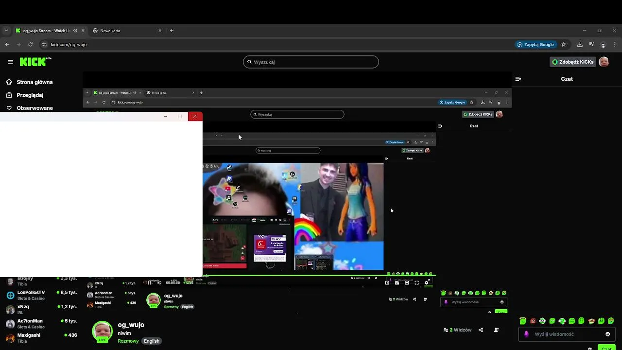
Task: Close the og_wujo Stream tab
Action: click(x=83, y=31)
